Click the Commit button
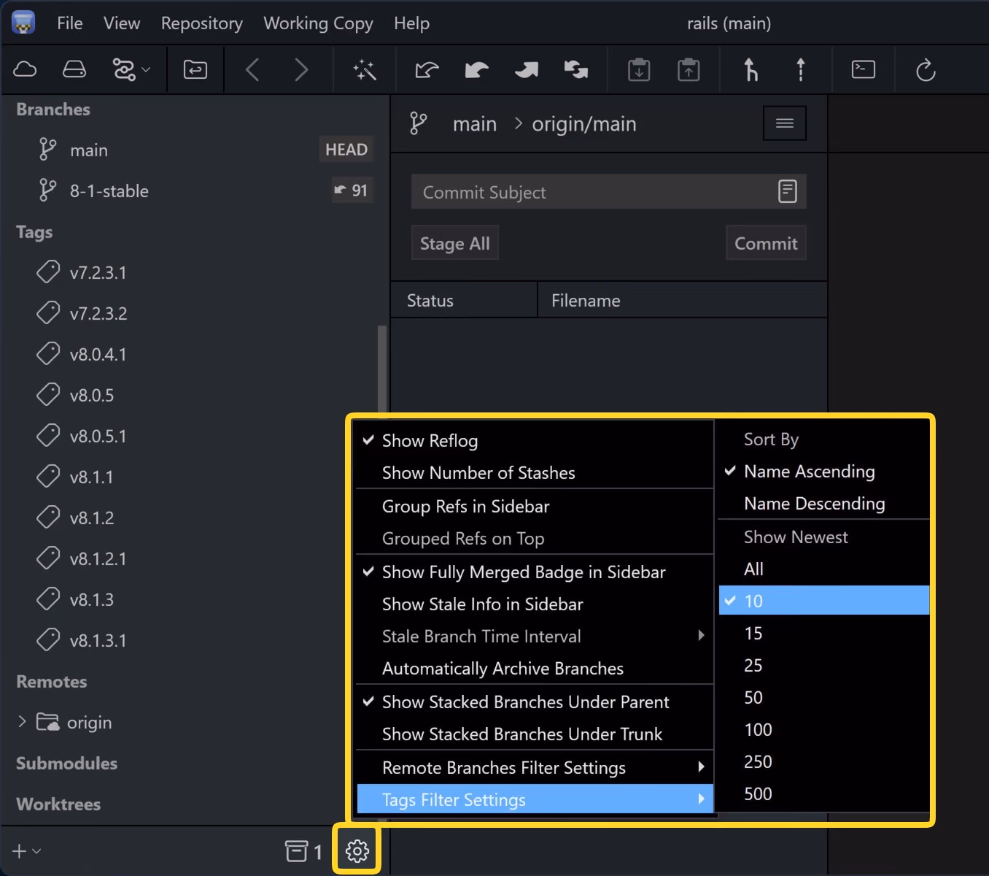 tap(766, 243)
